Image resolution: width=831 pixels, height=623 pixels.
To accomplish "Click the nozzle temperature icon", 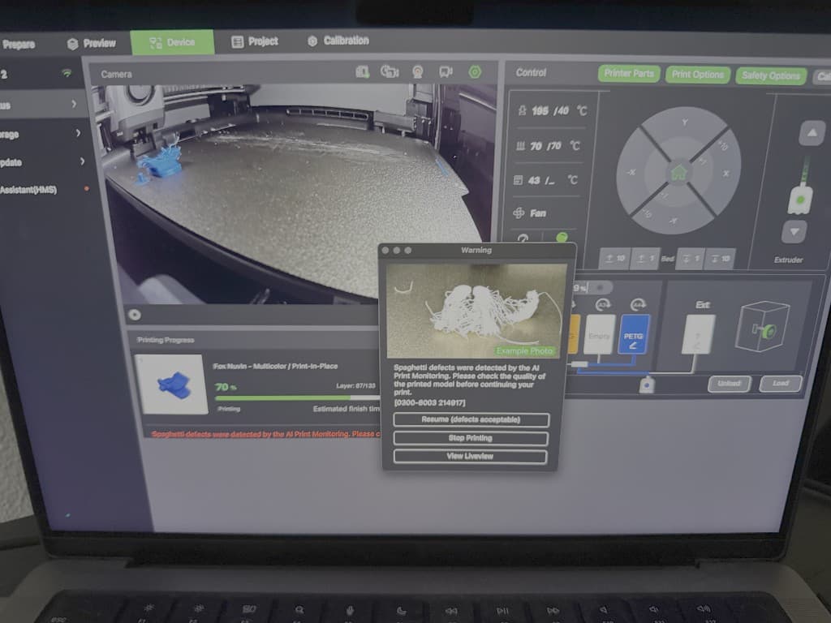I will pyautogui.click(x=522, y=110).
